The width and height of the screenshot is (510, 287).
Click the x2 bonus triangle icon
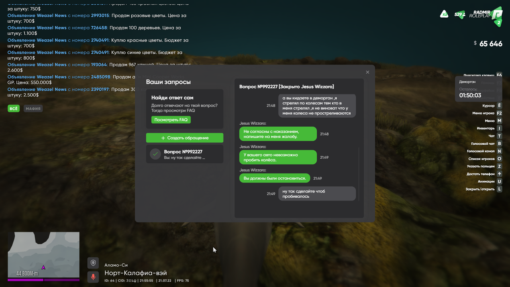coord(444,14)
